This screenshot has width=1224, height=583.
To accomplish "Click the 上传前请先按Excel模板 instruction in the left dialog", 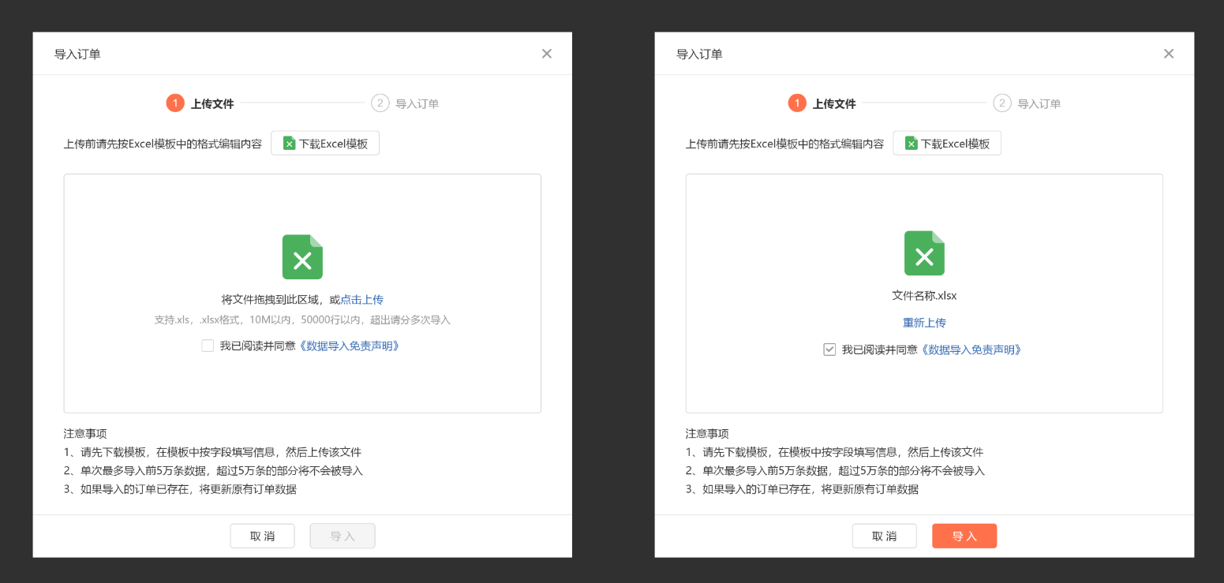I will pyautogui.click(x=163, y=144).
